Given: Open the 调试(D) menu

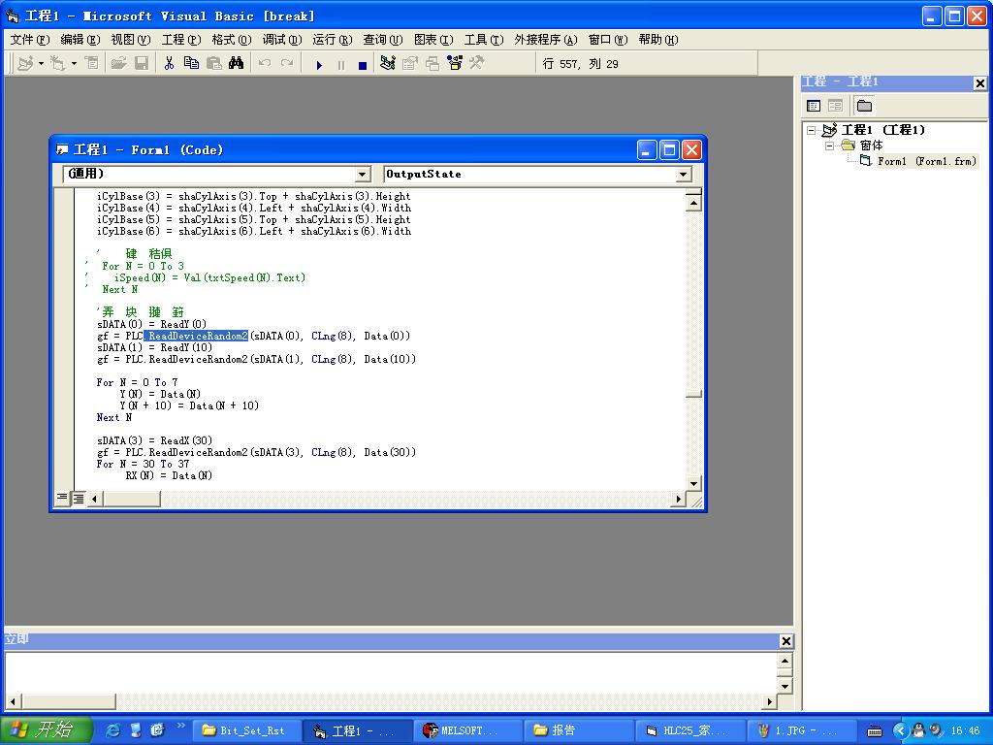Looking at the screenshot, I should tap(281, 40).
